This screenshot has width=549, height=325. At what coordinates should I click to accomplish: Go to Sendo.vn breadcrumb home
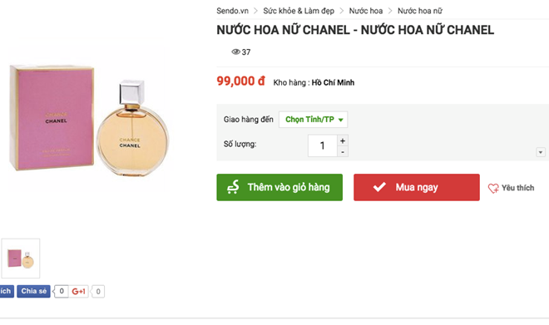[x=232, y=11]
